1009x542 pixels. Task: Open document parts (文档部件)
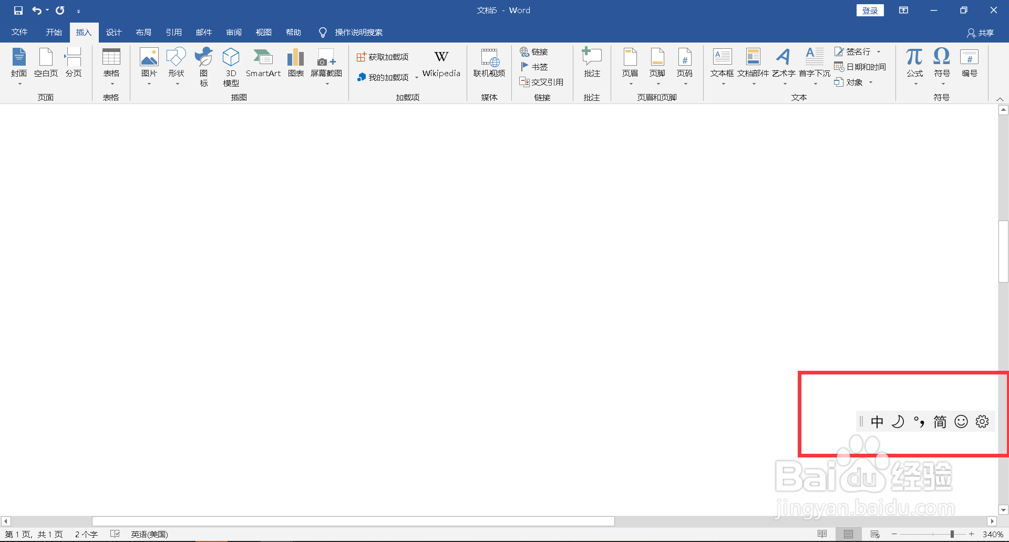click(753, 67)
